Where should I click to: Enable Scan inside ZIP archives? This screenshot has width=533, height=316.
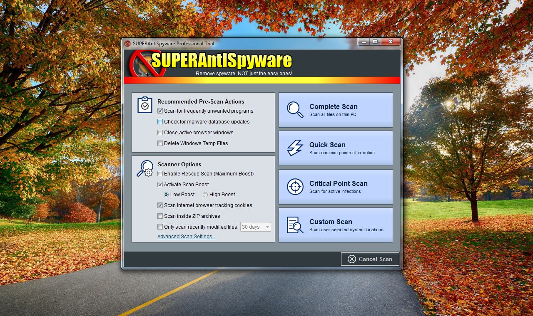[x=160, y=216]
